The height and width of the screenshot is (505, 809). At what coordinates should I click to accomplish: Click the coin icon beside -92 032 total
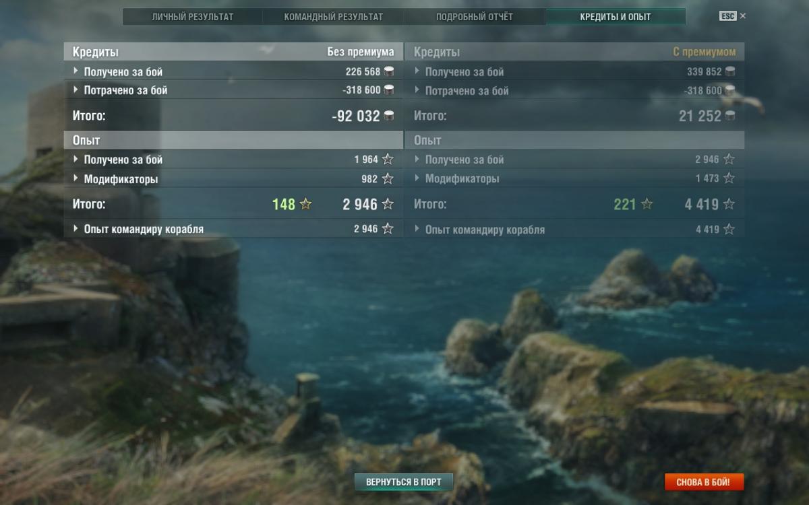[x=389, y=116]
